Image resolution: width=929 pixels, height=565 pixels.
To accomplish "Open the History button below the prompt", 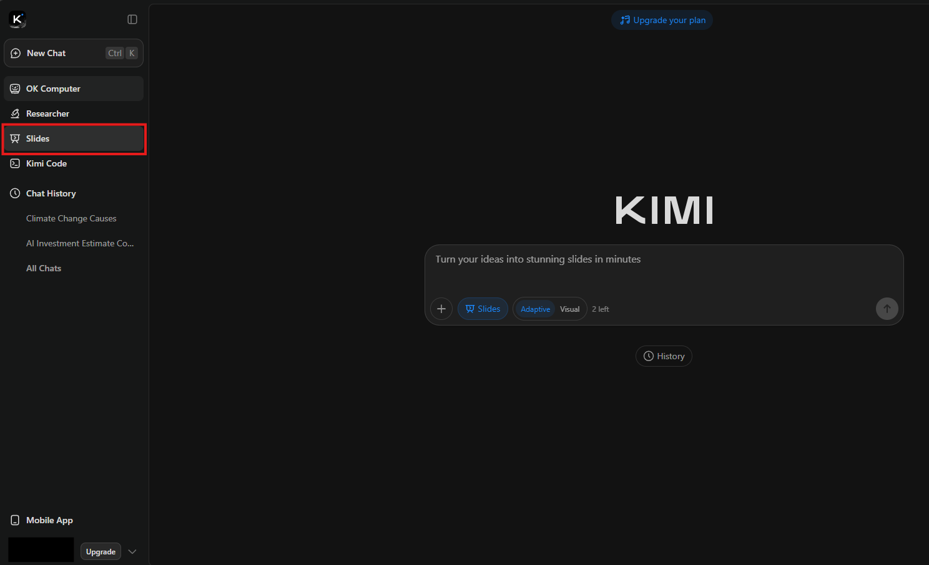I will (x=664, y=356).
